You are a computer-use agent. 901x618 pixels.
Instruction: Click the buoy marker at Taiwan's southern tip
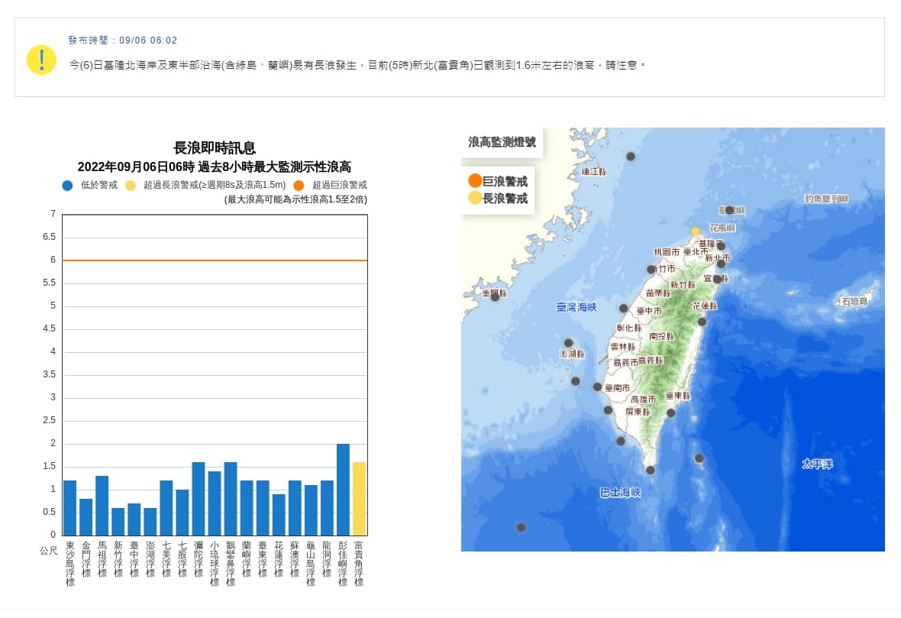[x=650, y=470]
